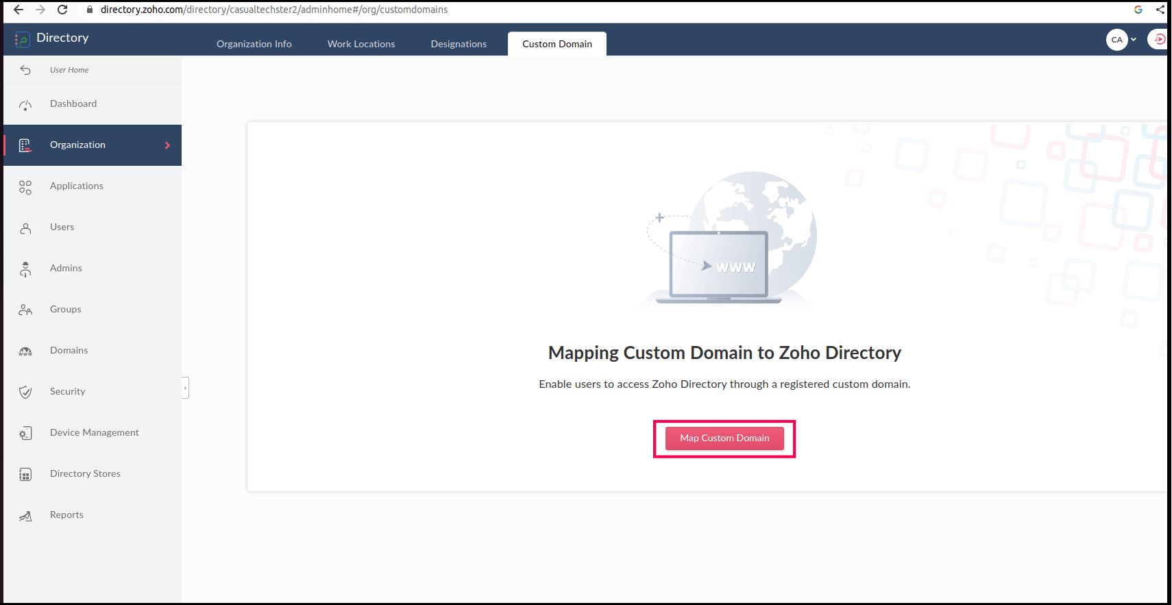Image resolution: width=1172 pixels, height=605 pixels.
Task: Expand the Organization chevron arrow
Action: pyautogui.click(x=167, y=145)
